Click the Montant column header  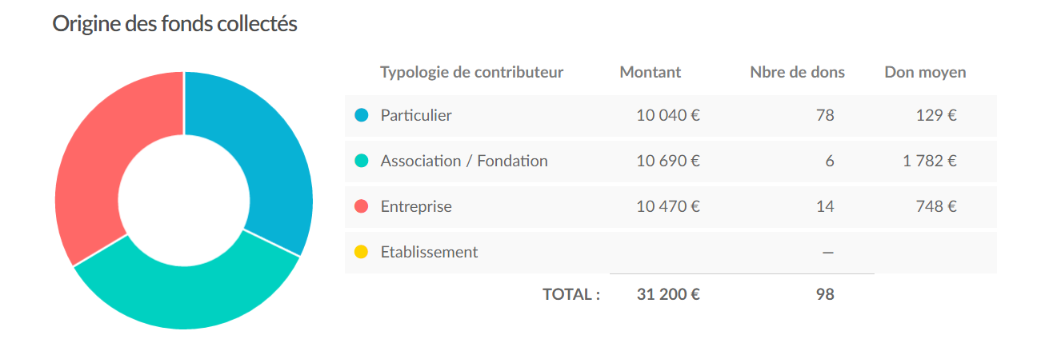(651, 73)
